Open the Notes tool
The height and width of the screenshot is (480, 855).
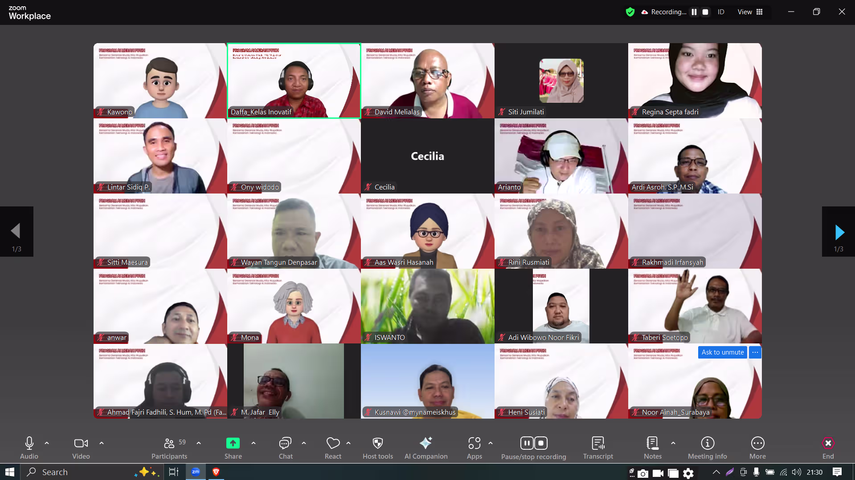652,448
